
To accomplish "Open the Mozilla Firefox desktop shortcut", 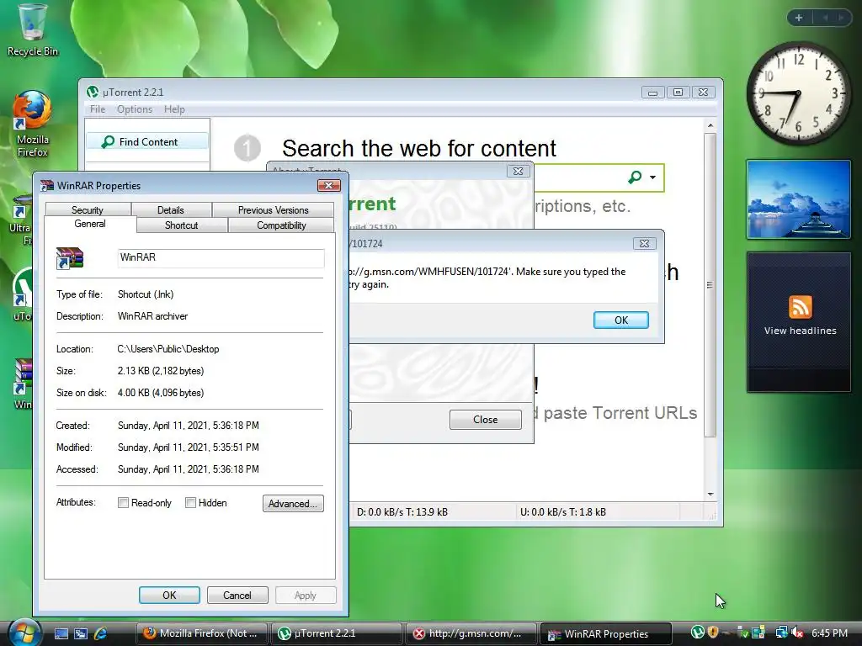I will 32,124.
